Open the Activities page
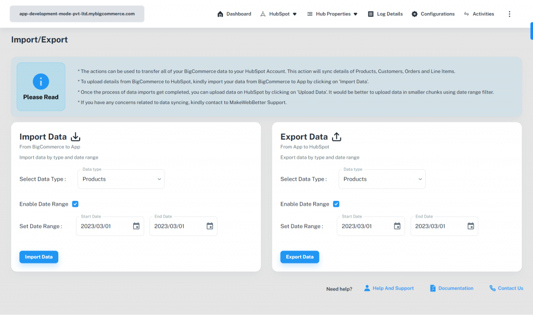Screen dimensions: 533x315 [483, 14]
